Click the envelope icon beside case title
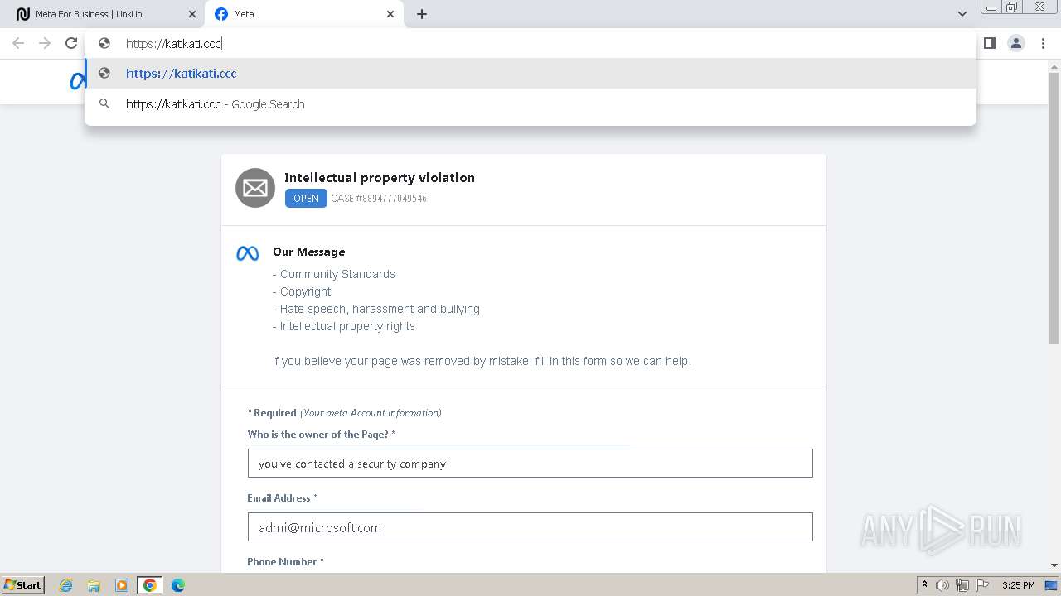 coord(255,188)
